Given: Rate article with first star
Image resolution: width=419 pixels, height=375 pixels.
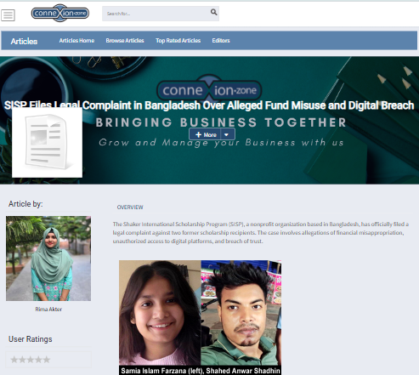Looking at the screenshot, I should (14, 360).
